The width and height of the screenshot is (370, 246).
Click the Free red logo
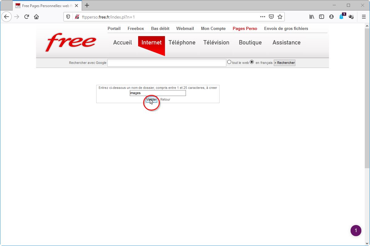tap(71, 42)
